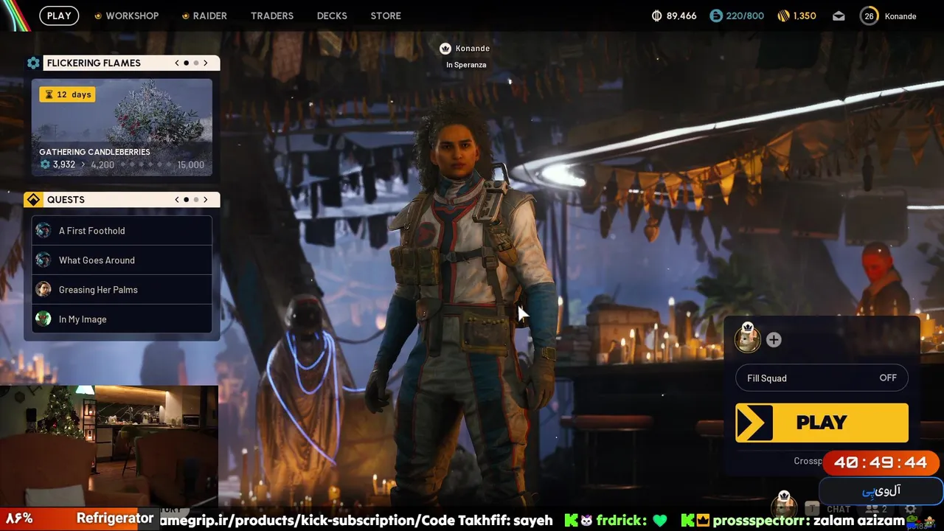Click the In Speranza location label
Viewport: 944px width, 531px height.
(466, 65)
